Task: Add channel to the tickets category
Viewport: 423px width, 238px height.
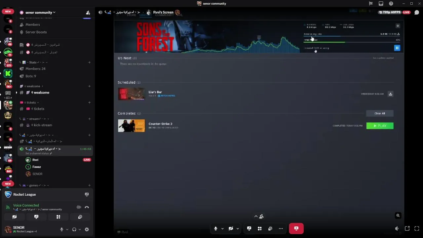Action: coord(90,102)
